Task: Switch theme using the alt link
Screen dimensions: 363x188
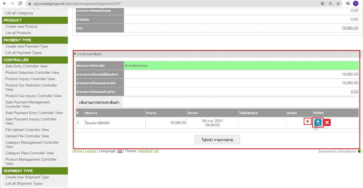Action: [157, 151]
